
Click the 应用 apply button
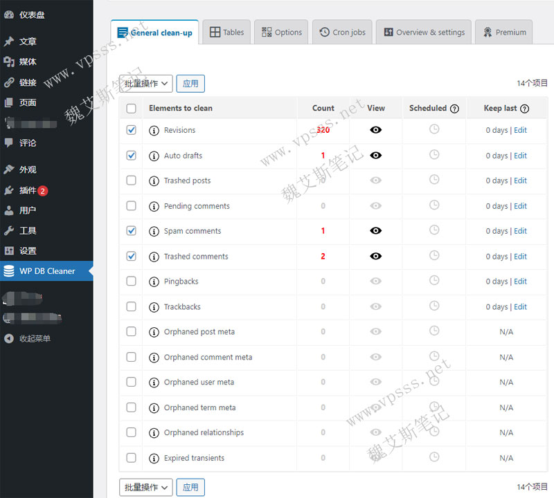(x=190, y=83)
